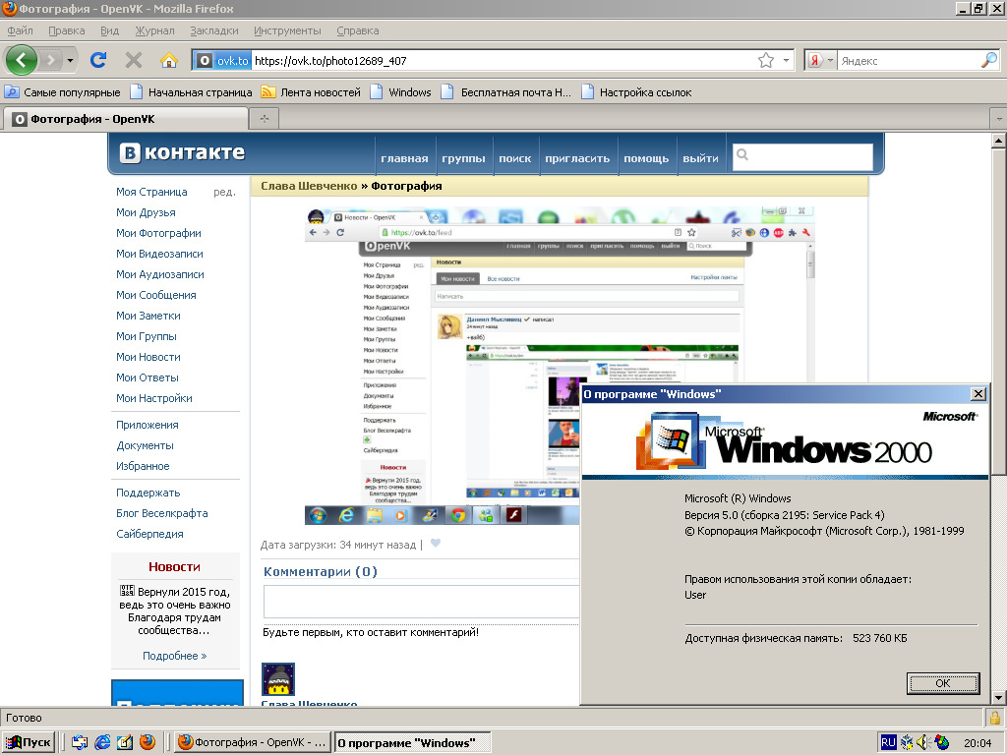Reload the page with refresh icon
The height and width of the screenshot is (755, 1007).
[98, 60]
